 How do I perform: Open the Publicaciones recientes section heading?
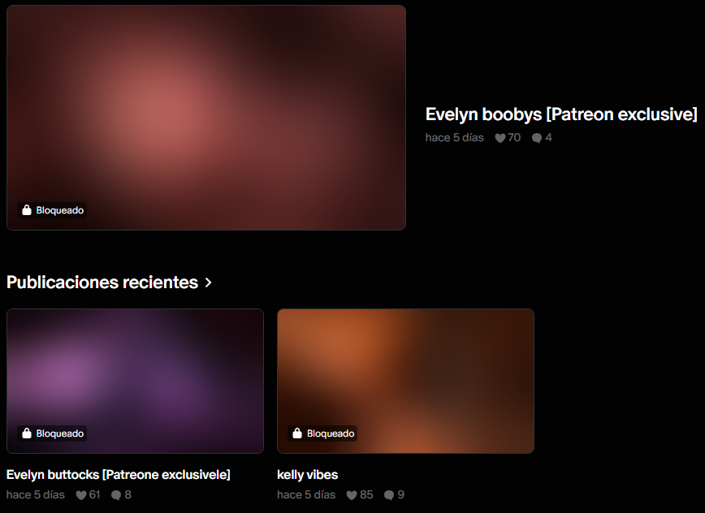tap(102, 282)
